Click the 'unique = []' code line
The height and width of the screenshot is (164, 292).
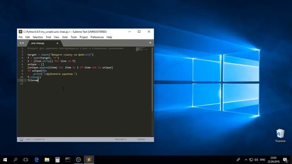pos(36,64)
